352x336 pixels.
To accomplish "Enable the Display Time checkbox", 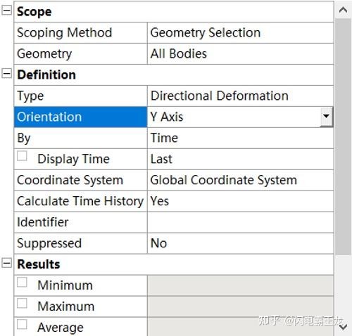I will [x=22, y=156].
